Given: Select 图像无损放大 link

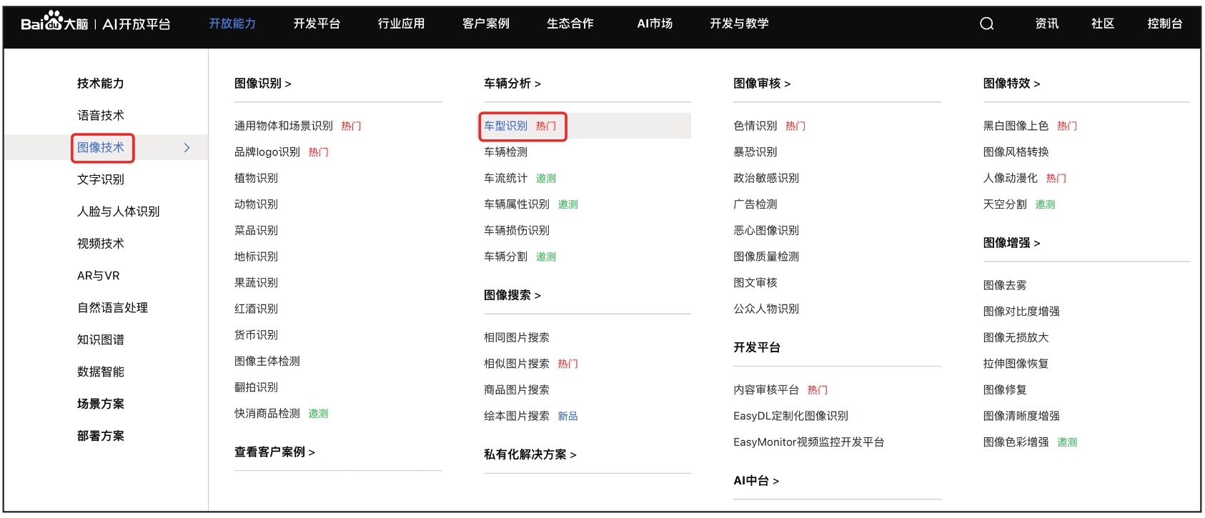Looking at the screenshot, I should click(x=1016, y=337).
